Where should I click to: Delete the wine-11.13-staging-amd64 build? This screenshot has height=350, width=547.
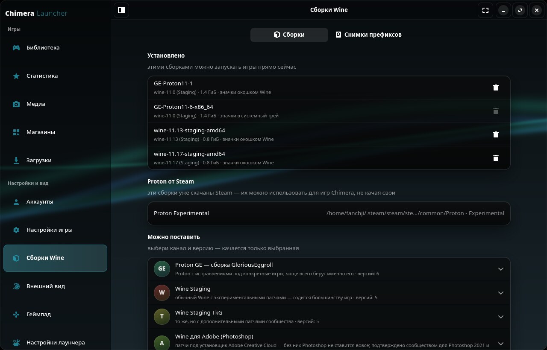click(x=496, y=134)
